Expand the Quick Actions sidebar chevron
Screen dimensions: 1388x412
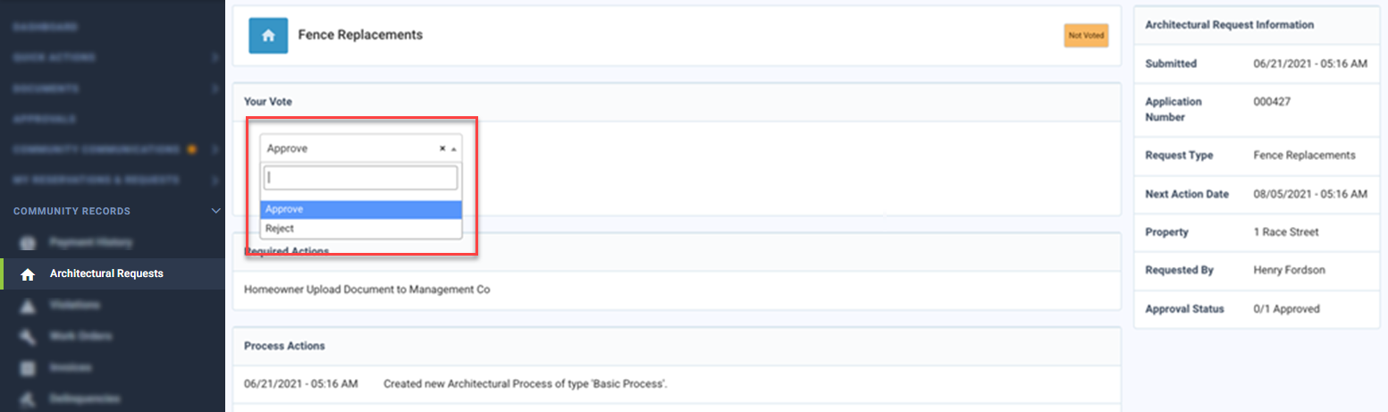[x=215, y=58]
